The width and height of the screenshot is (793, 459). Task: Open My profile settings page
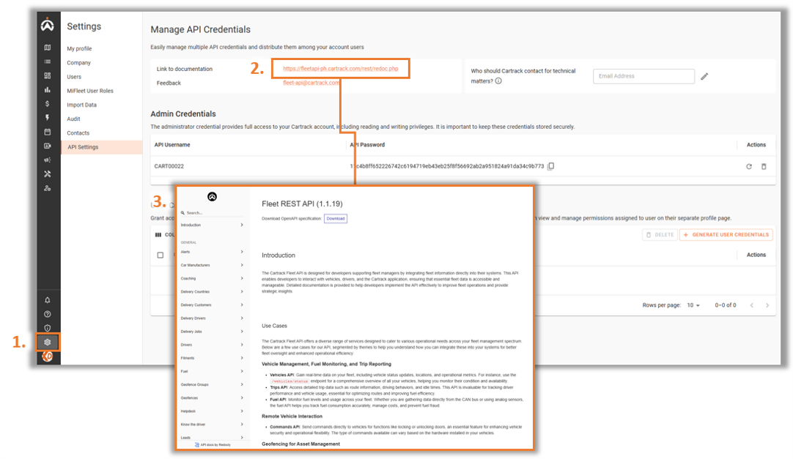[79, 48]
